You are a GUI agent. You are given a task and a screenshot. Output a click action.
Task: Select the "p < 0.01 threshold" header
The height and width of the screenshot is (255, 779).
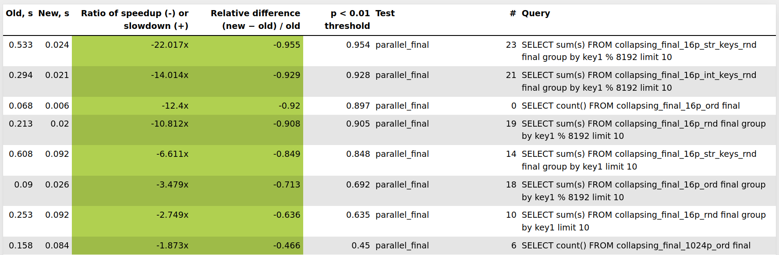(x=347, y=20)
